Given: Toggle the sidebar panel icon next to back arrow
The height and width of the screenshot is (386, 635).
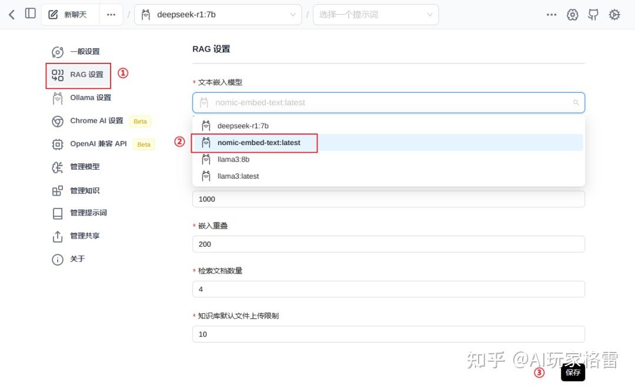Looking at the screenshot, I should coord(30,14).
